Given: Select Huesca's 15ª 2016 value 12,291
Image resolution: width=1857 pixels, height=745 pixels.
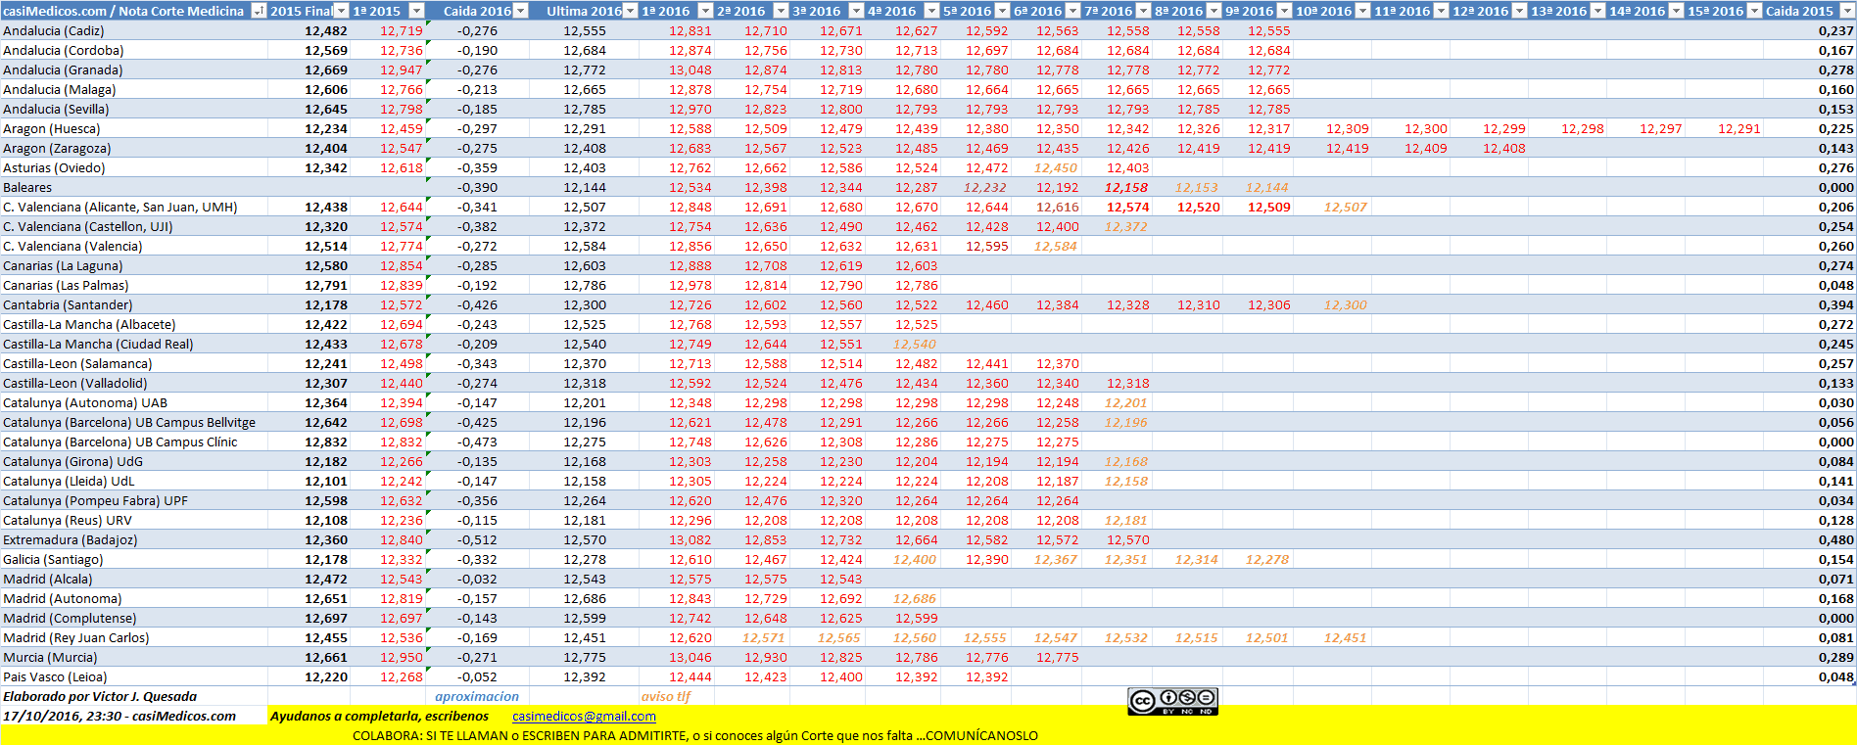Looking at the screenshot, I should [1739, 128].
